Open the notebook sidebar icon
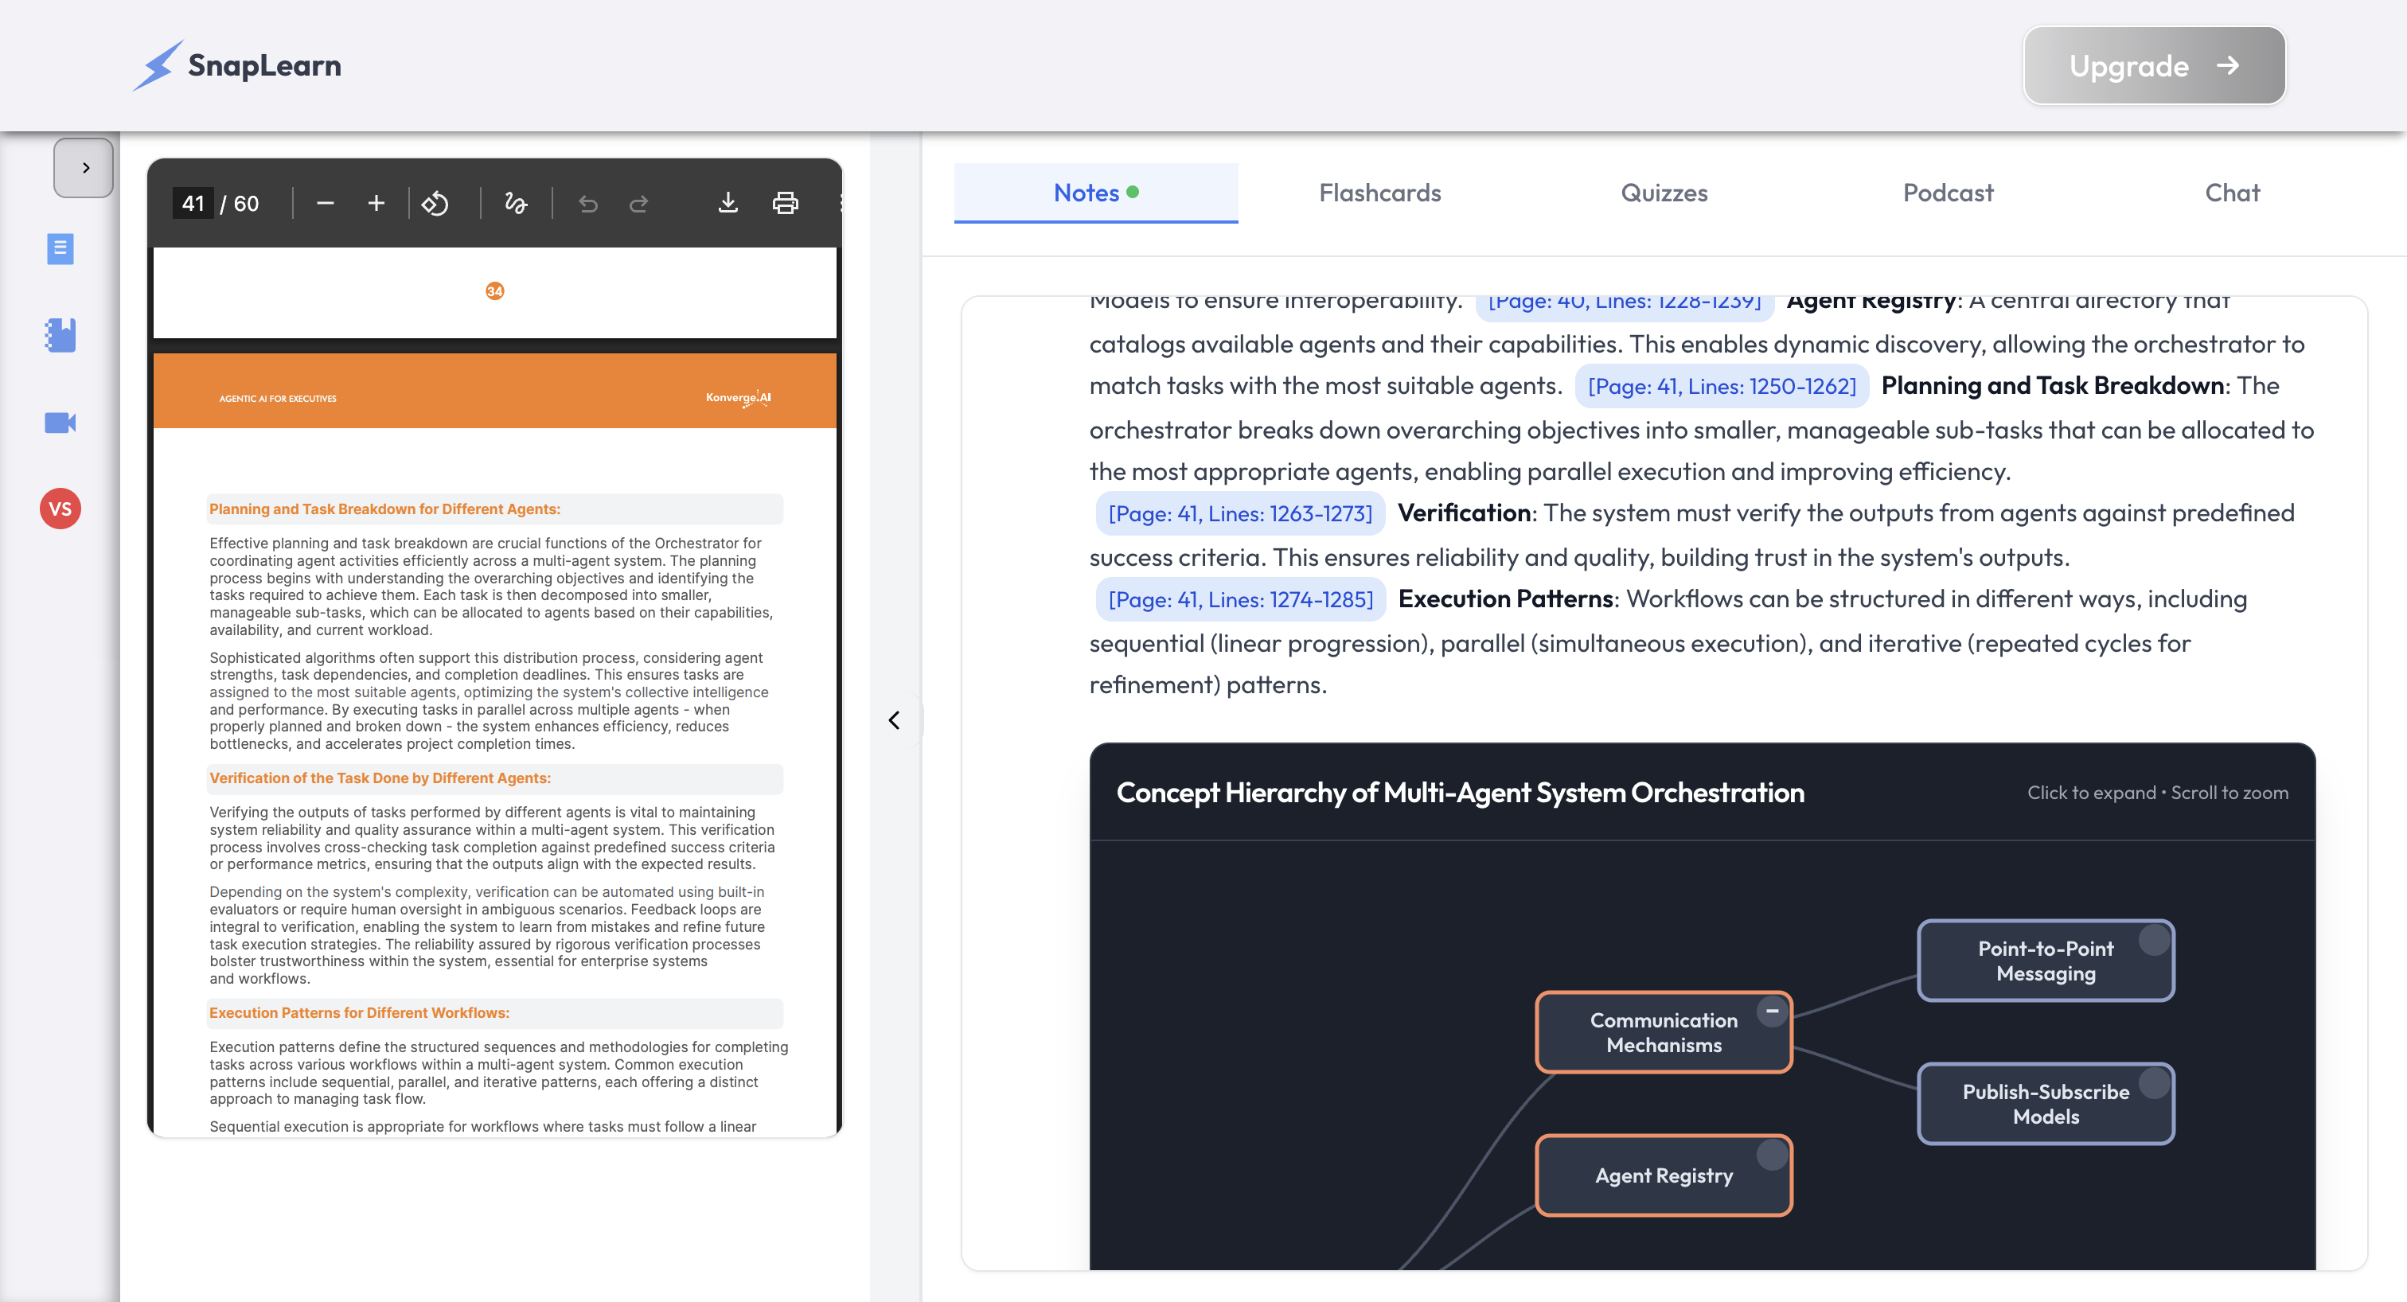Viewport: 2407px width, 1302px height. [x=60, y=335]
